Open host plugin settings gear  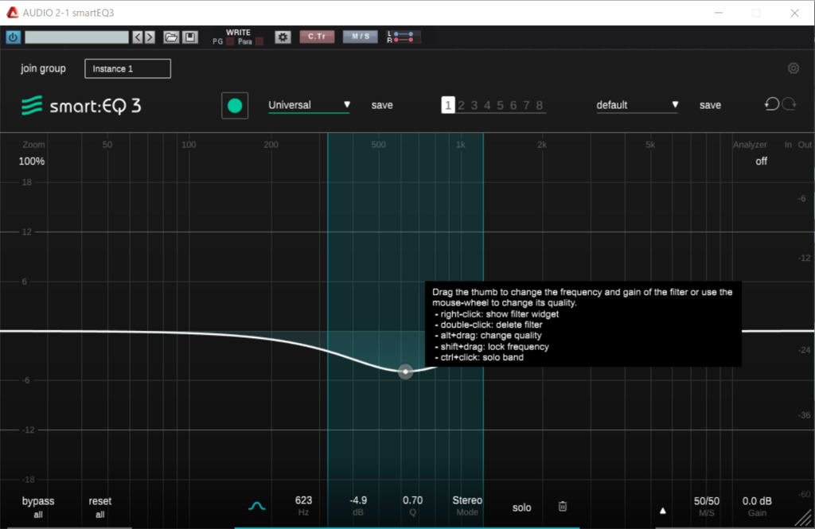pos(283,37)
